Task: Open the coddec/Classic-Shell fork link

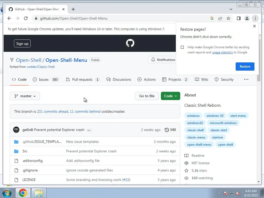Action: [x=41, y=67]
